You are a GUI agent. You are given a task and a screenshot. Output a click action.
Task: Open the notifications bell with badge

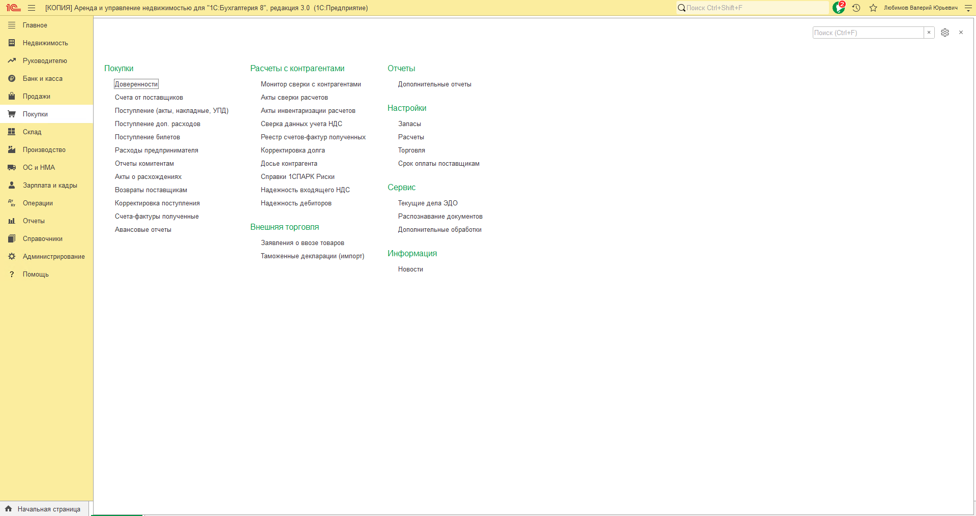pos(839,8)
